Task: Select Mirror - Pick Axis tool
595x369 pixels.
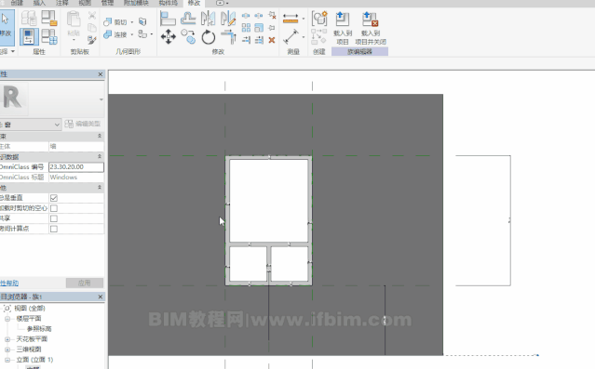Action: click(x=208, y=19)
